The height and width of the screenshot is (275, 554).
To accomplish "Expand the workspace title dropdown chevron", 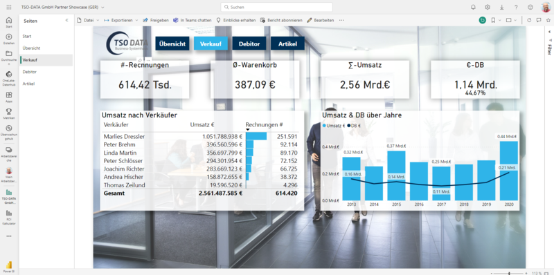I will tap(102, 7).
